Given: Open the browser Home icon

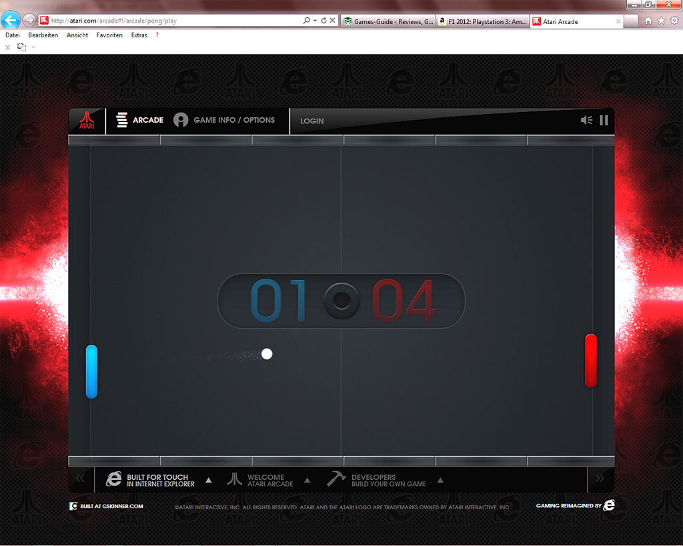Looking at the screenshot, I should click(648, 21).
